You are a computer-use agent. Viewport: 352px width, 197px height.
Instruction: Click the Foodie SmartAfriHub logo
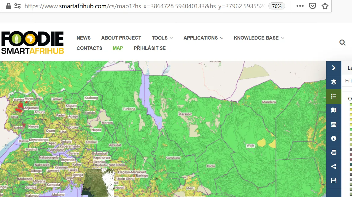(33, 43)
